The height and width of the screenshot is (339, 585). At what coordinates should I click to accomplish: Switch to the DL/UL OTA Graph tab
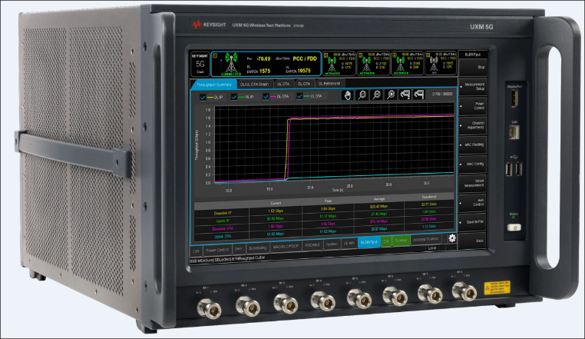pyautogui.click(x=254, y=84)
